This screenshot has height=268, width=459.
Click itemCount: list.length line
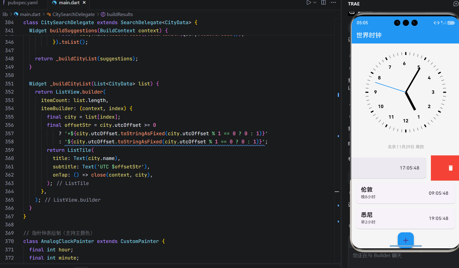(75, 100)
